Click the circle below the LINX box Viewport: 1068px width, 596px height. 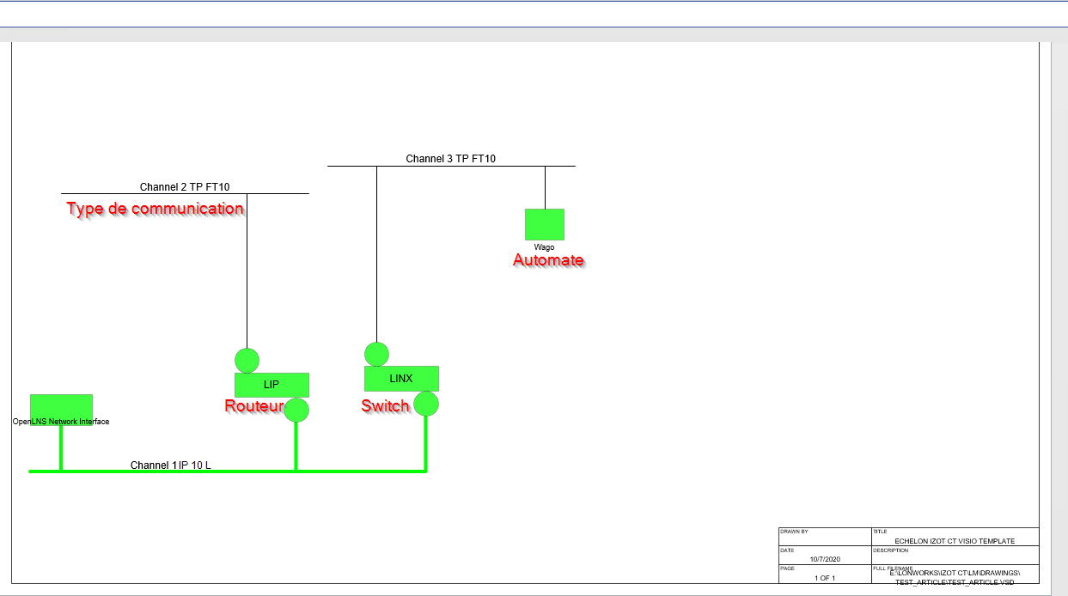click(x=426, y=404)
